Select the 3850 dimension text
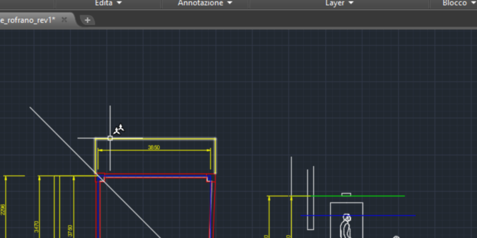477x238 pixels. point(154,147)
